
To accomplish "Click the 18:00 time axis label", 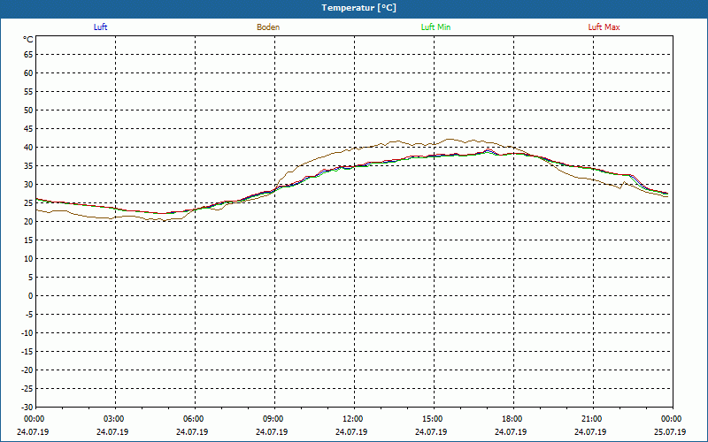I will point(512,419).
